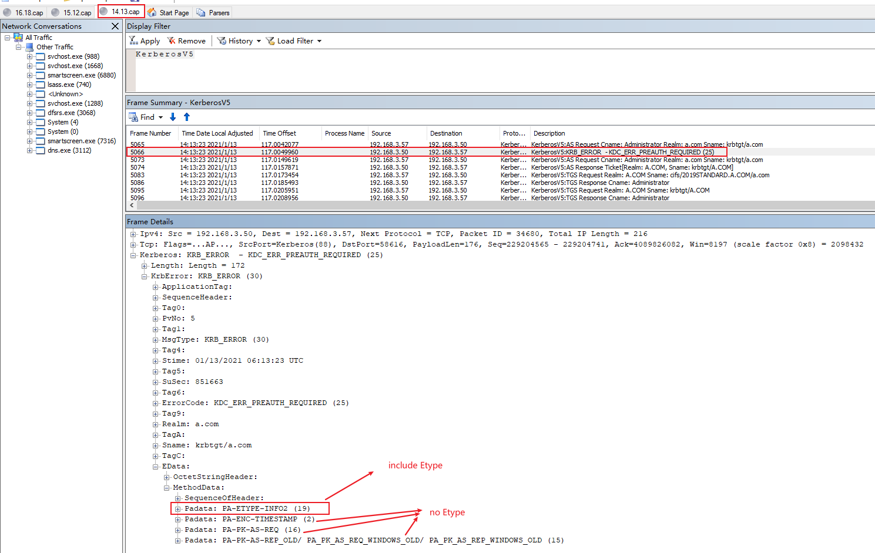Jump to next frame with down arrow

pos(173,117)
